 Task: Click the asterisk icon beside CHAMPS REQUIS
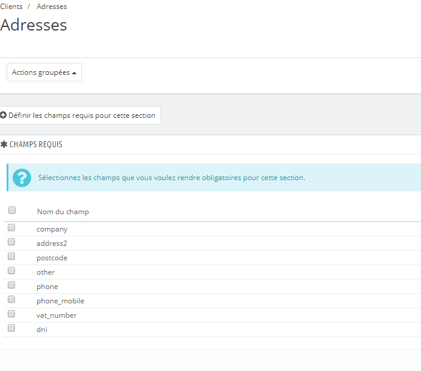4,144
